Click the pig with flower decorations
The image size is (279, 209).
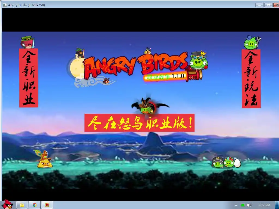229,162
